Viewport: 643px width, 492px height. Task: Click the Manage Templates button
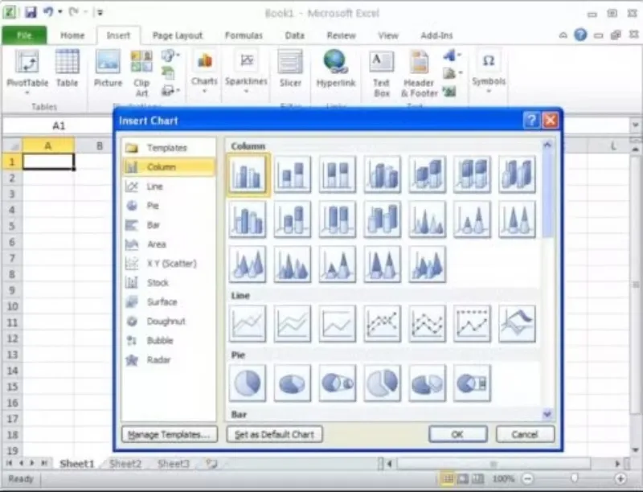(170, 434)
